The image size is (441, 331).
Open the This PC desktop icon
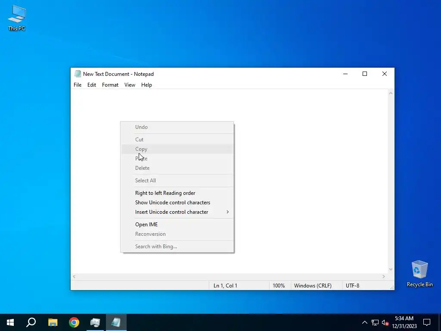tap(17, 18)
